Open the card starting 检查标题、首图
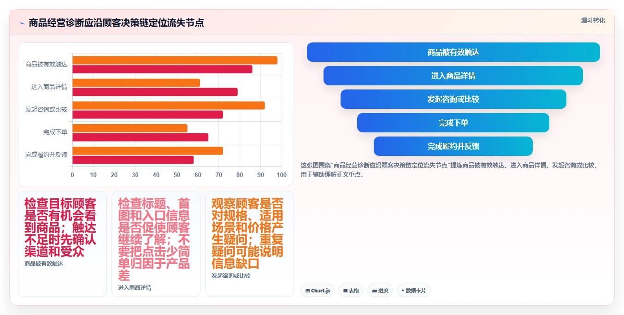Viewport: 624px width, 315px height. pyautogui.click(x=156, y=244)
